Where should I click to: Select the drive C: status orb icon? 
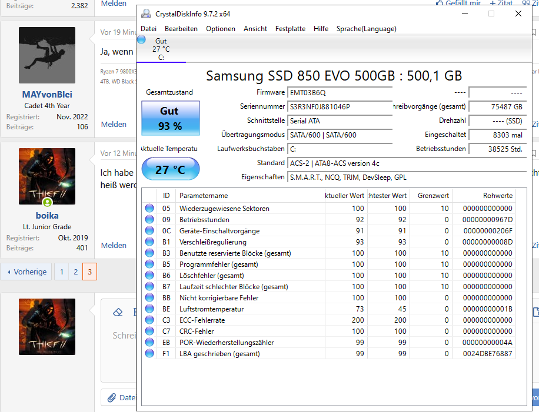tap(142, 40)
